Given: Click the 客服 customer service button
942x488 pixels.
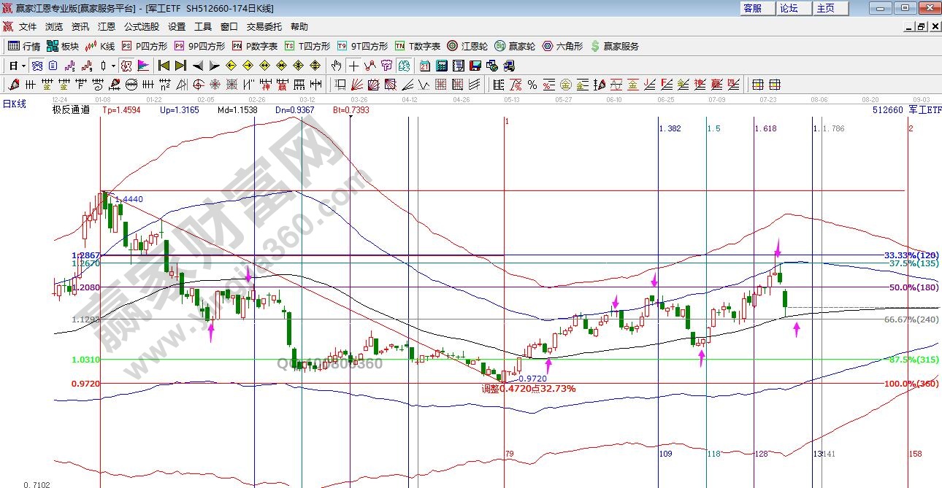Looking at the screenshot, I should 752,8.
